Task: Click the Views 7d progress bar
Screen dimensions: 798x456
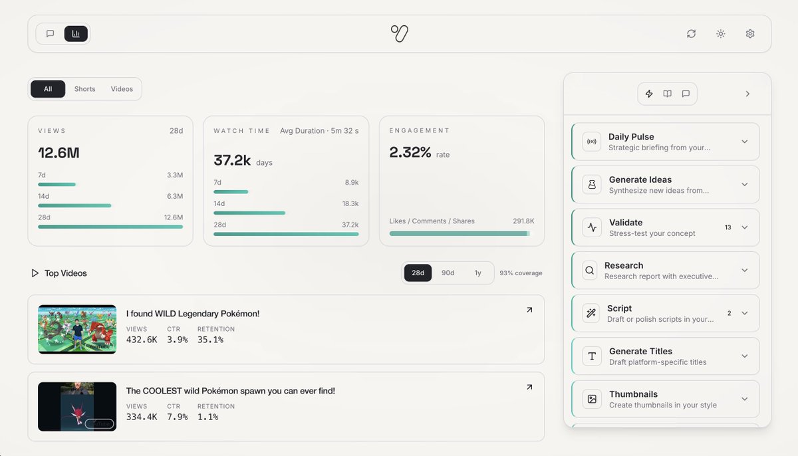Action: pyautogui.click(x=57, y=184)
